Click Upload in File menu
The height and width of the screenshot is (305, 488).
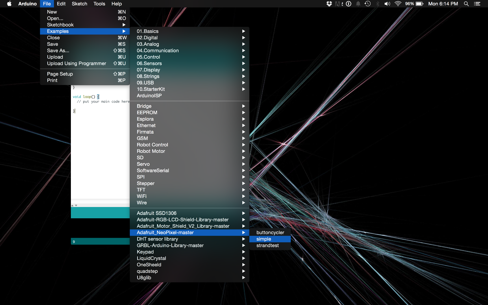85,57
